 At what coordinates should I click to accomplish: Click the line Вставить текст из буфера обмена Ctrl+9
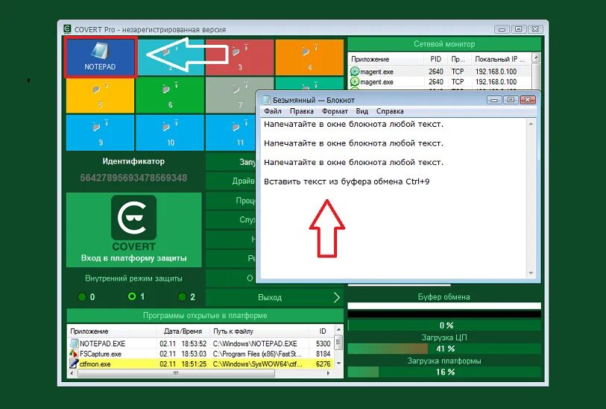tap(347, 181)
